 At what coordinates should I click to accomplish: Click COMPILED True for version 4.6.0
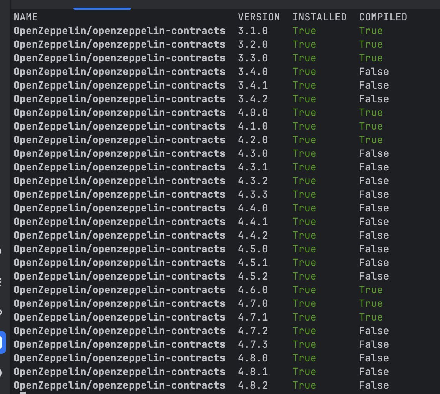pyautogui.click(x=371, y=290)
